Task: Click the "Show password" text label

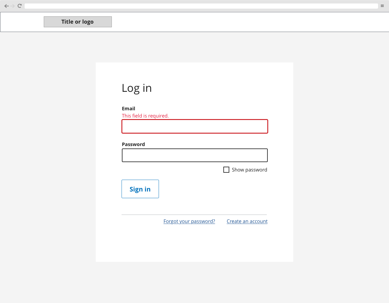Action: pos(249,170)
